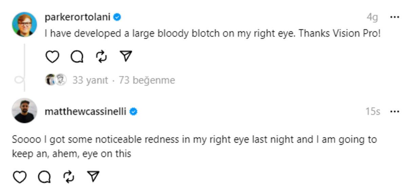Show the 73 beğenme likes list
Screen dimensions: 407x189
(147, 80)
